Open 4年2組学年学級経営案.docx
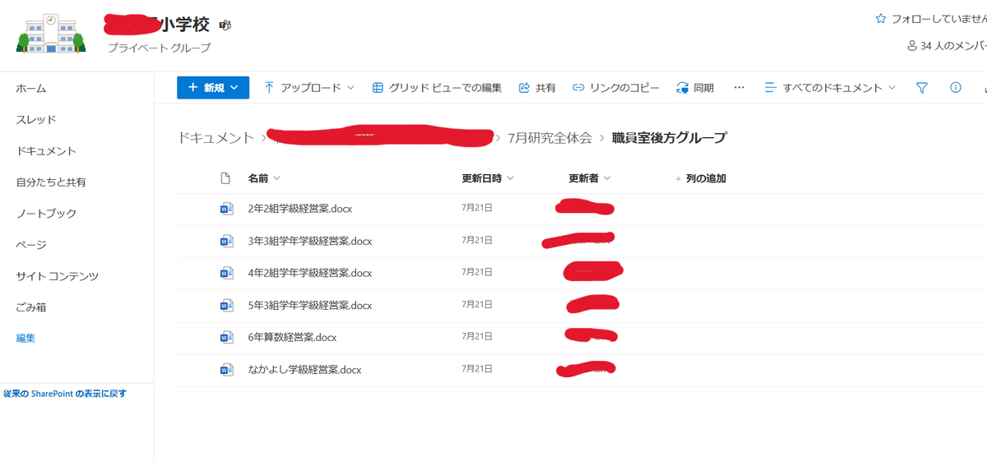987x461 pixels. [x=310, y=273]
